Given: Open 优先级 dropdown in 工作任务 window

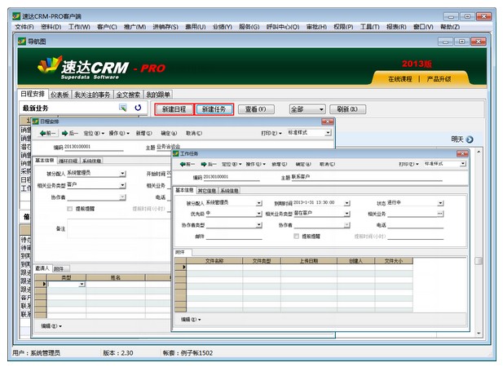Looking at the screenshot, I should pyautogui.click(x=258, y=214).
